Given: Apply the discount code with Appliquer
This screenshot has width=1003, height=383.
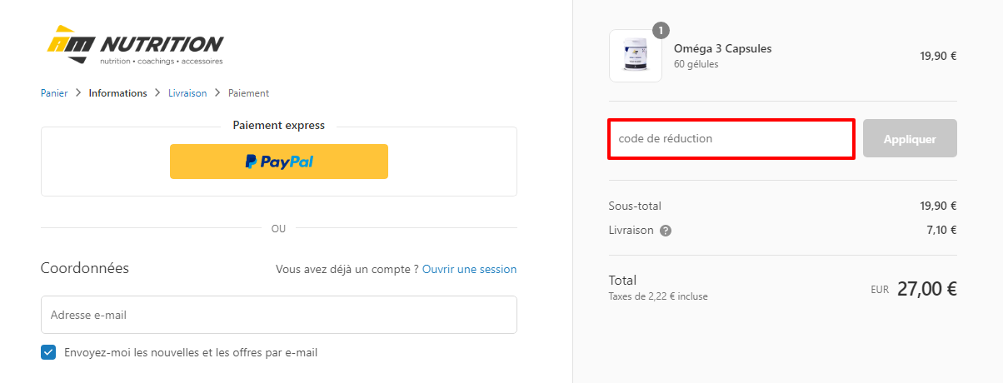Looking at the screenshot, I should [910, 139].
